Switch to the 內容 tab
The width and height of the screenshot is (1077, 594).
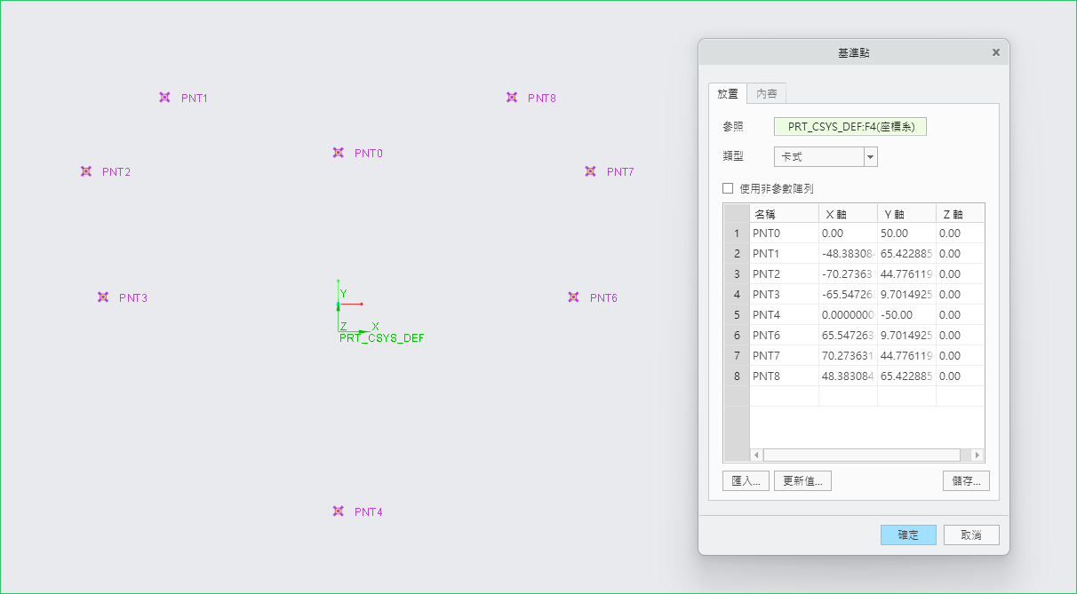click(766, 93)
